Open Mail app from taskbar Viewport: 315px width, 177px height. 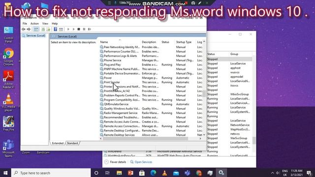point(176,173)
